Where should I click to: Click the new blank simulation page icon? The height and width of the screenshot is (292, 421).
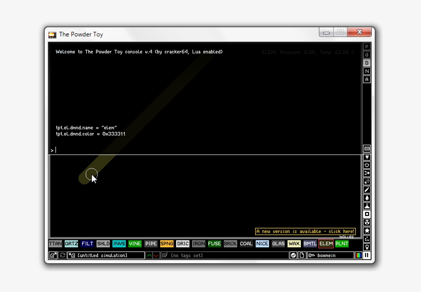(302, 255)
